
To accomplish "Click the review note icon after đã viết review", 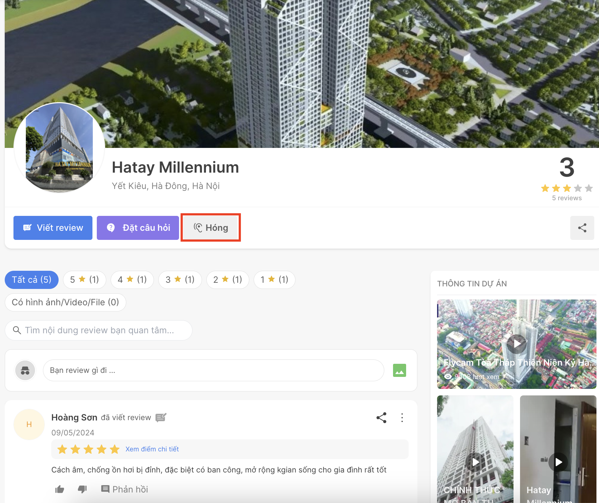I will tap(161, 418).
